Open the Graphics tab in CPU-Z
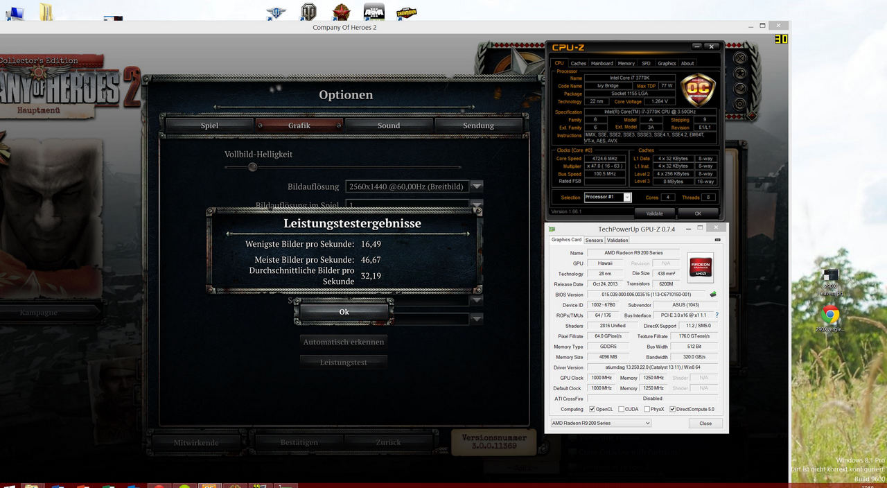 click(667, 63)
